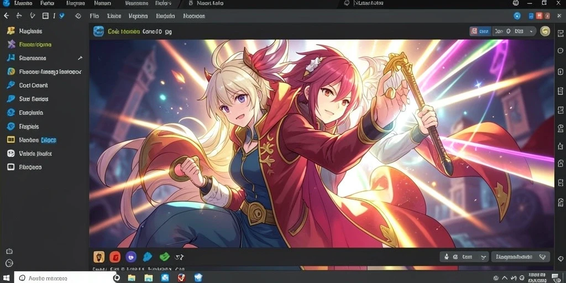Click the main anime artwork image
This screenshot has height=283, width=566.
[322, 144]
